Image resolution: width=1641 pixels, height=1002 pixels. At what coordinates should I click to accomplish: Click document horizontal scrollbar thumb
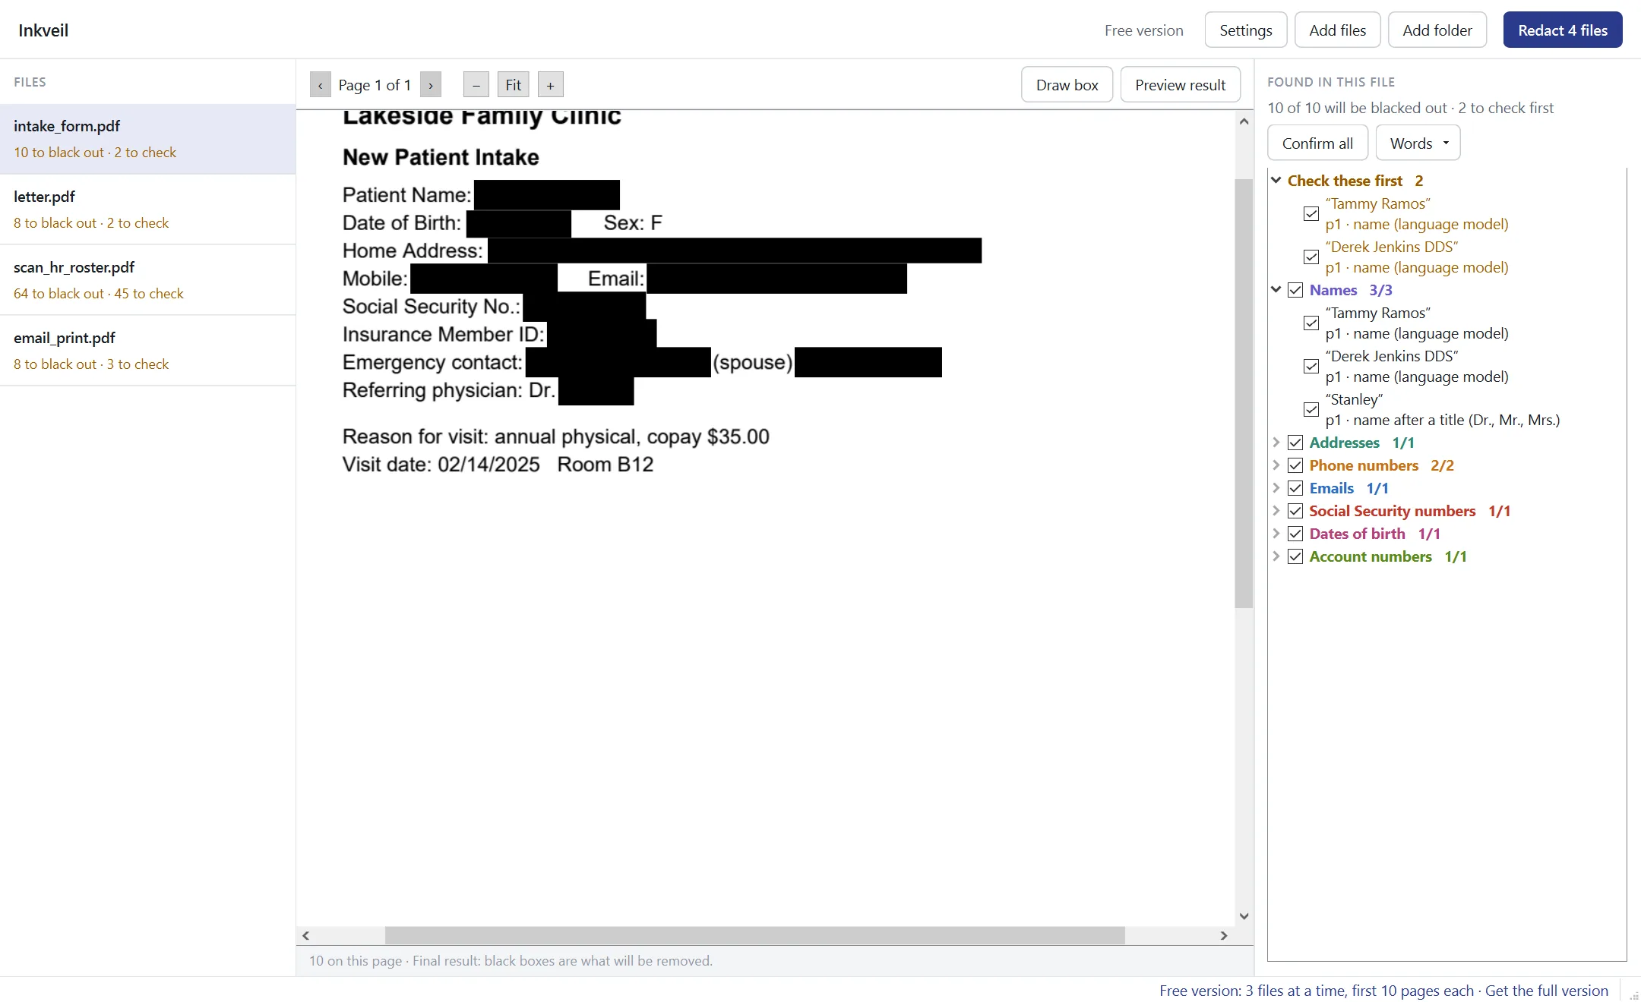pos(754,936)
